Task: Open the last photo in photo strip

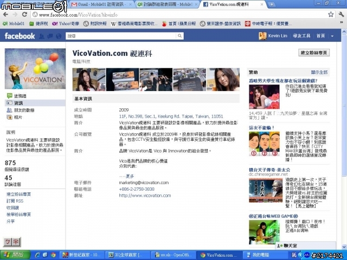Action: pyautogui.click(x=223, y=80)
